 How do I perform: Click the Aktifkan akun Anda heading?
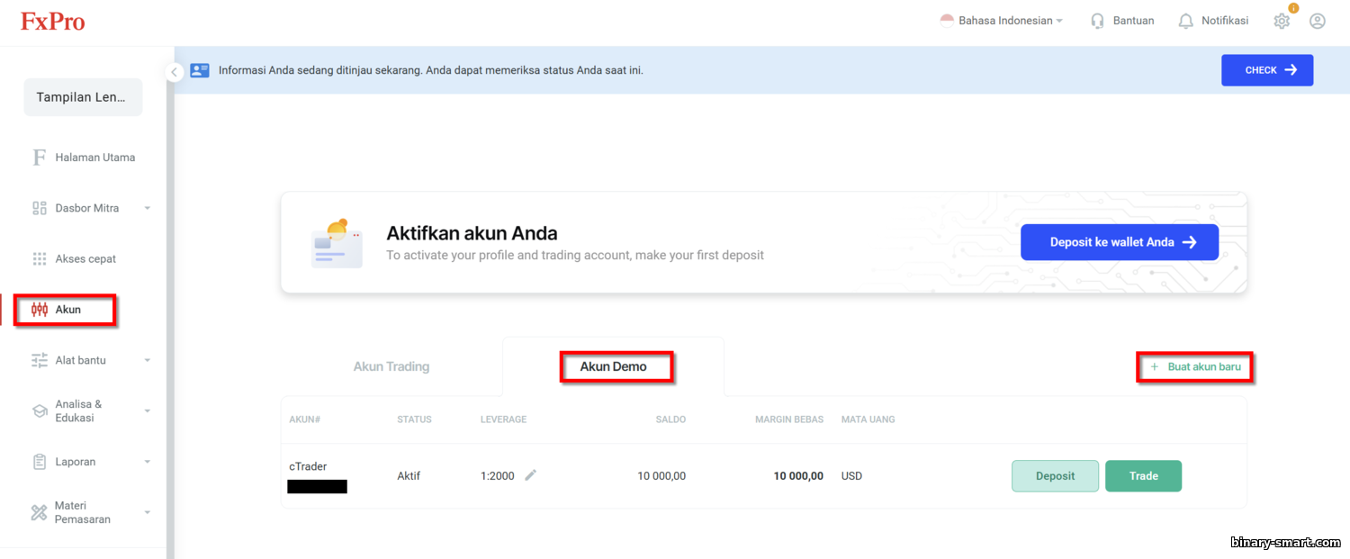click(472, 233)
